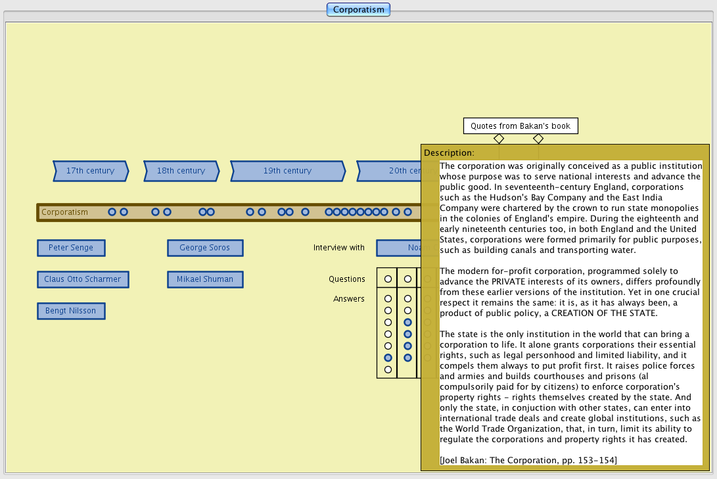Click the bottom answer circle in first column

pos(388,369)
